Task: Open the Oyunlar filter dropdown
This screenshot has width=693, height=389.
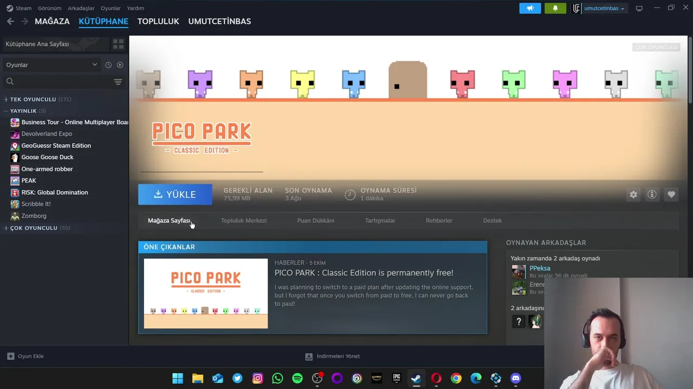Action: (x=52, y=65)
